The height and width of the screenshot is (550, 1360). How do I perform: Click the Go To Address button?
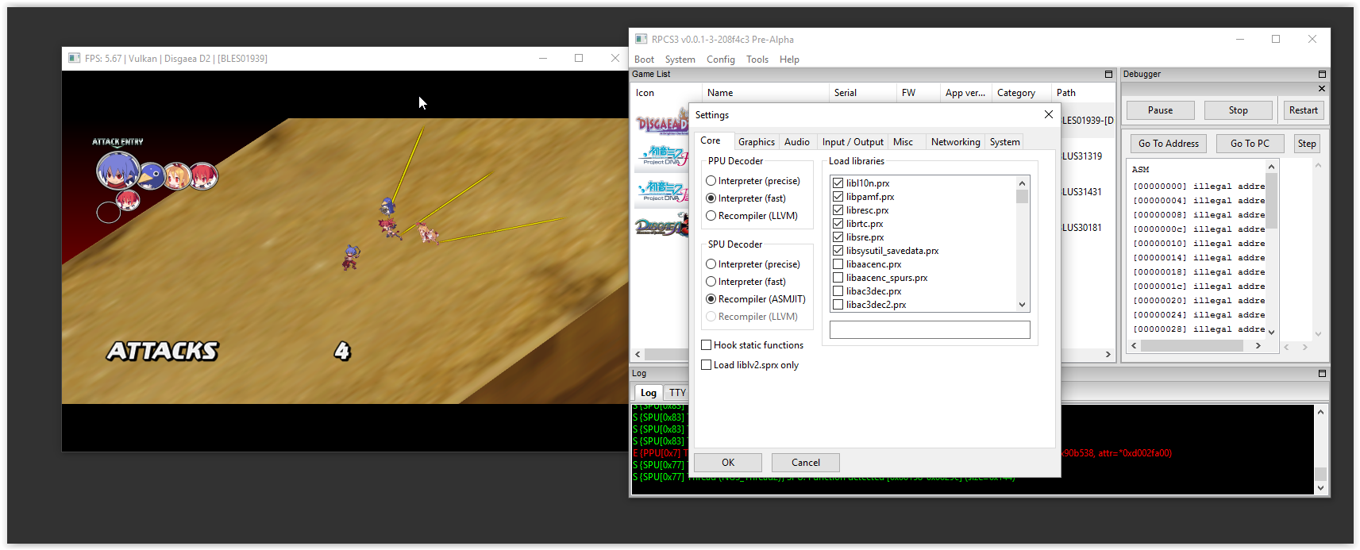[1168, 144]
